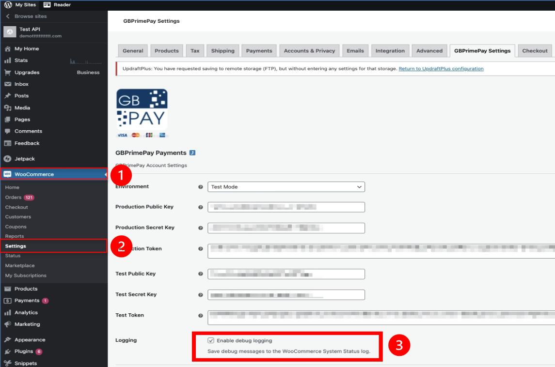
Task: Click the Feedback form icon
Action: click(7, 143)
